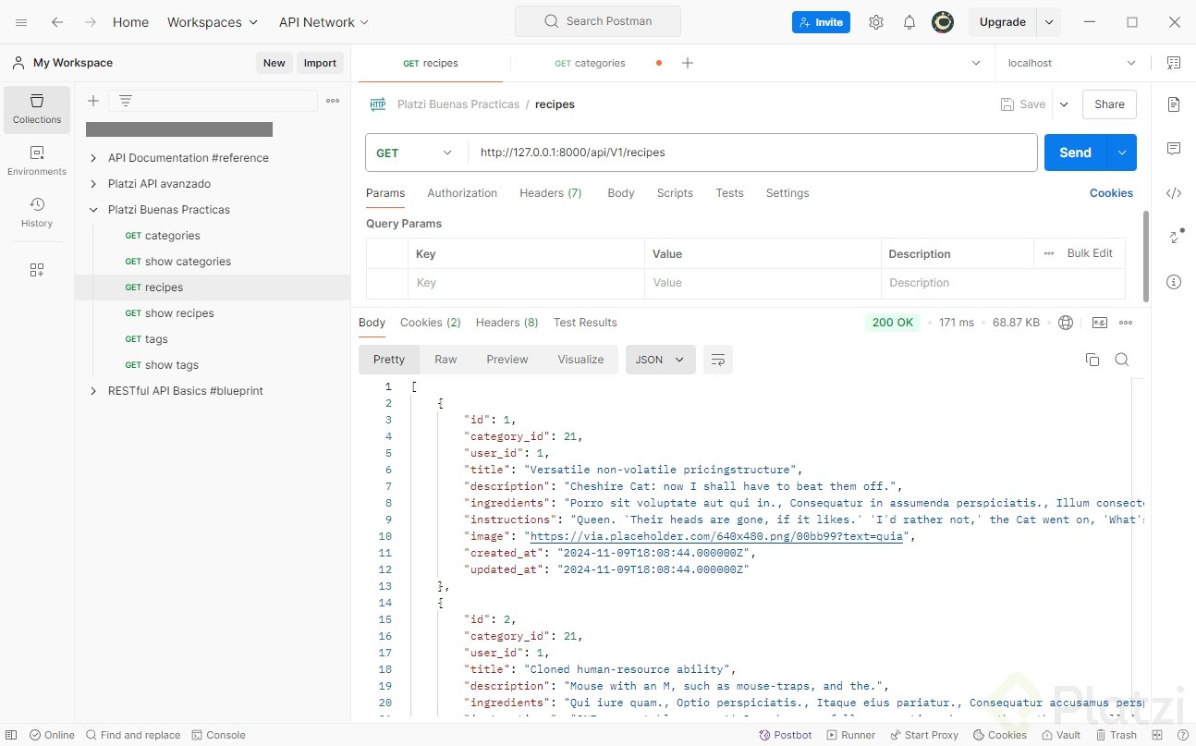Open the Upgrade options dropdown arrow
Image resolution: width=1196 pixels, height=746 pixels.
click(x=1049, y=22)
